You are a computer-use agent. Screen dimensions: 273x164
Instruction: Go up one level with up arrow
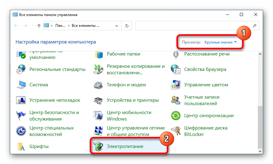[39, 26]
